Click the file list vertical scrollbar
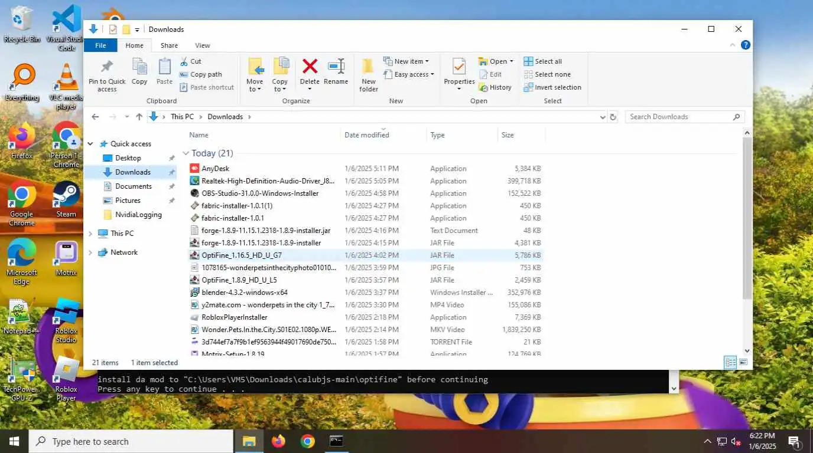The height and width of the screenshot is (453, 813). (747, 218)
